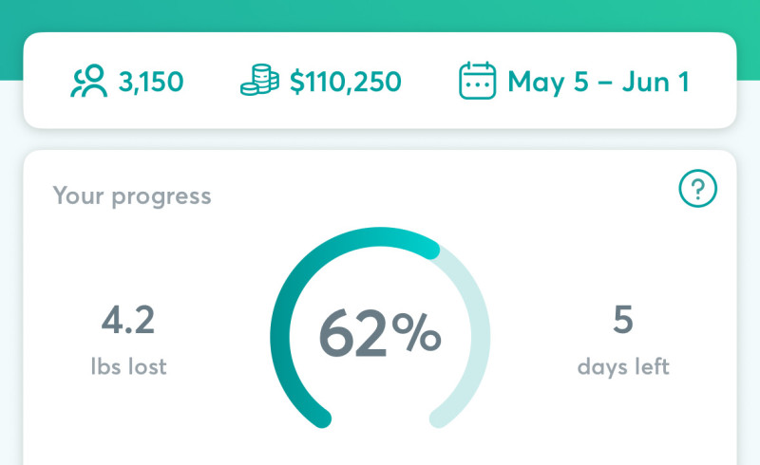Click the start of the progress arc

click(321, 418)
